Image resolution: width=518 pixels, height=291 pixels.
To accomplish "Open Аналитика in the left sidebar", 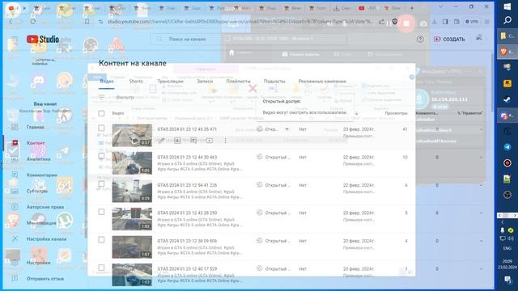I will point(39,159).
